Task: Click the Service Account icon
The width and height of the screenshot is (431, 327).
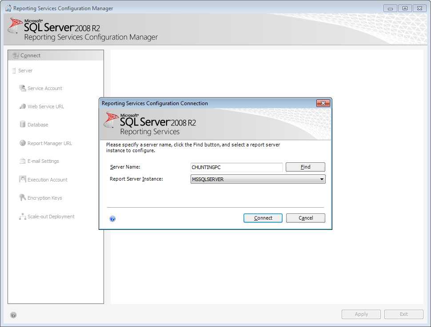Action: tap(23, 88)
